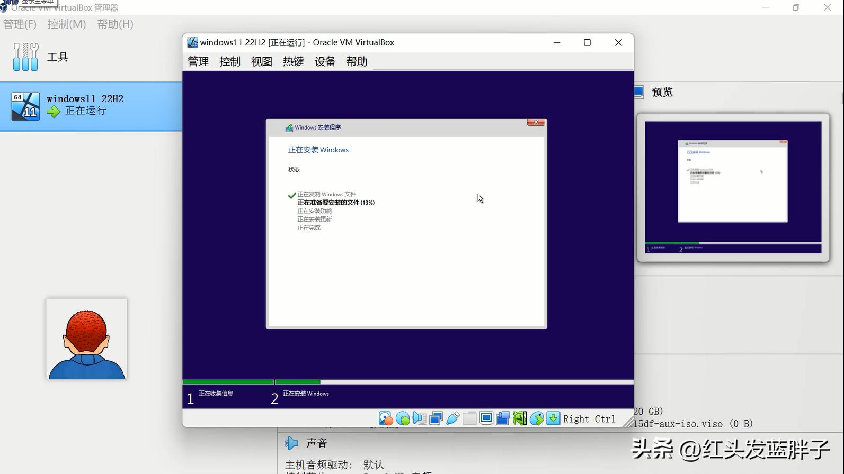Click 正在安装功能 status line
Image resolution: width=844 pixels, height=474 pixels.
pos(314,211)
